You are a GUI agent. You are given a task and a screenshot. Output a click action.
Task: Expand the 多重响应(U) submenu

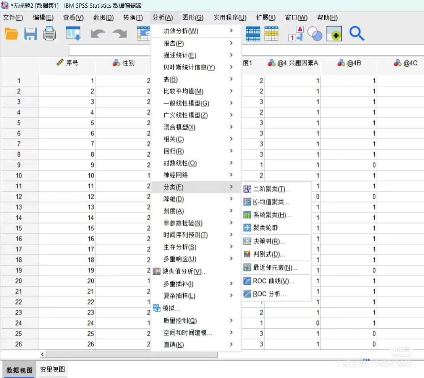point(196,259)
